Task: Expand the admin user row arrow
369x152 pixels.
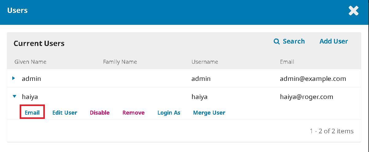Action: 14,78
